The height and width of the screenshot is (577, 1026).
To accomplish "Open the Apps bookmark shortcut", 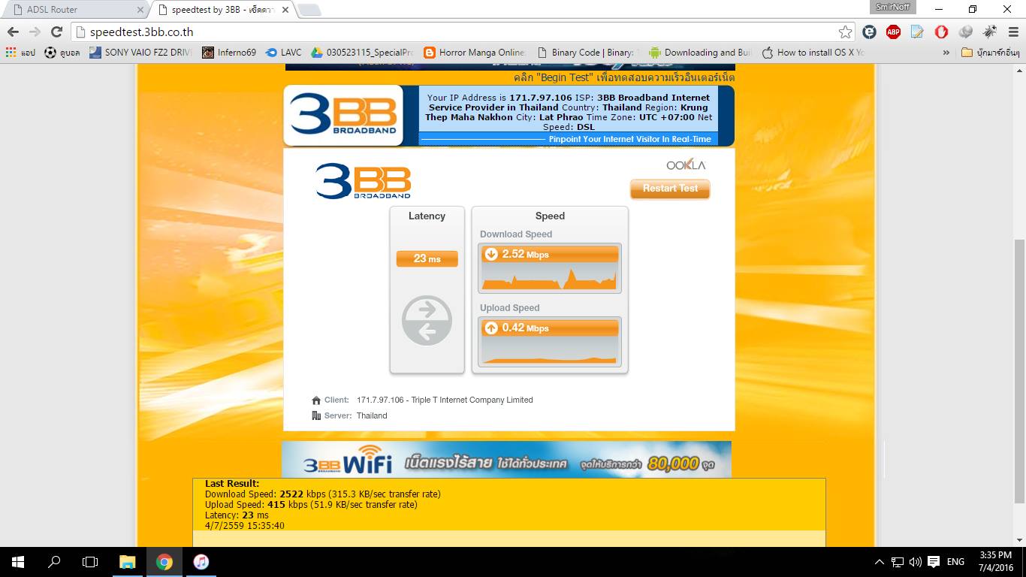I will pyautogui.click(x=20, y=53).
